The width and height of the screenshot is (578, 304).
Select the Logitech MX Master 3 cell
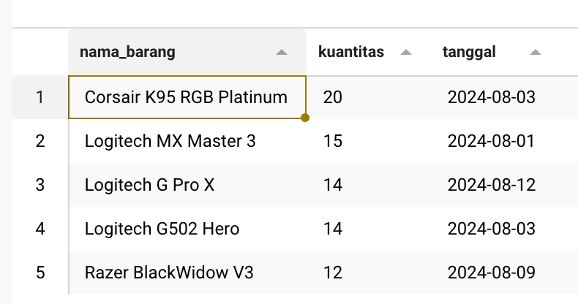(x=170, y=141)
